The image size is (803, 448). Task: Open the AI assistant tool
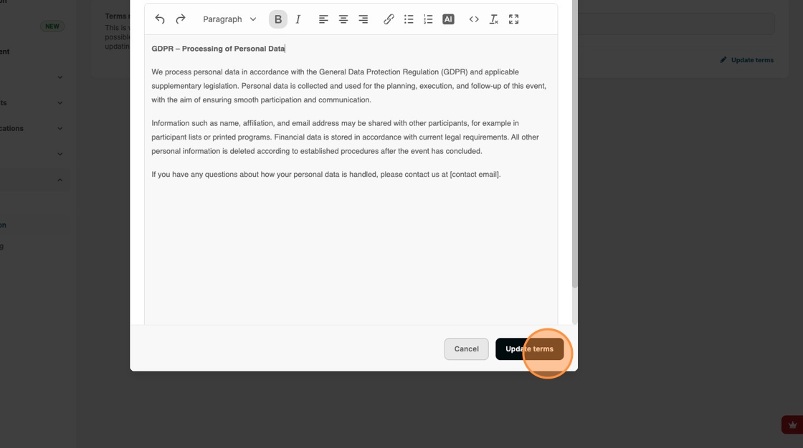pyautogui.click(x=448, y=19)
